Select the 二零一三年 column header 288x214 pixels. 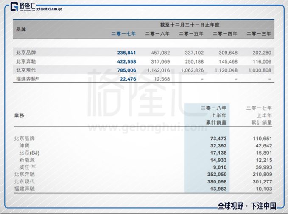(259, 34)
